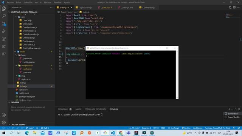Click the feedback icon in status bar

pyautogui.click(x=234, y=128)
